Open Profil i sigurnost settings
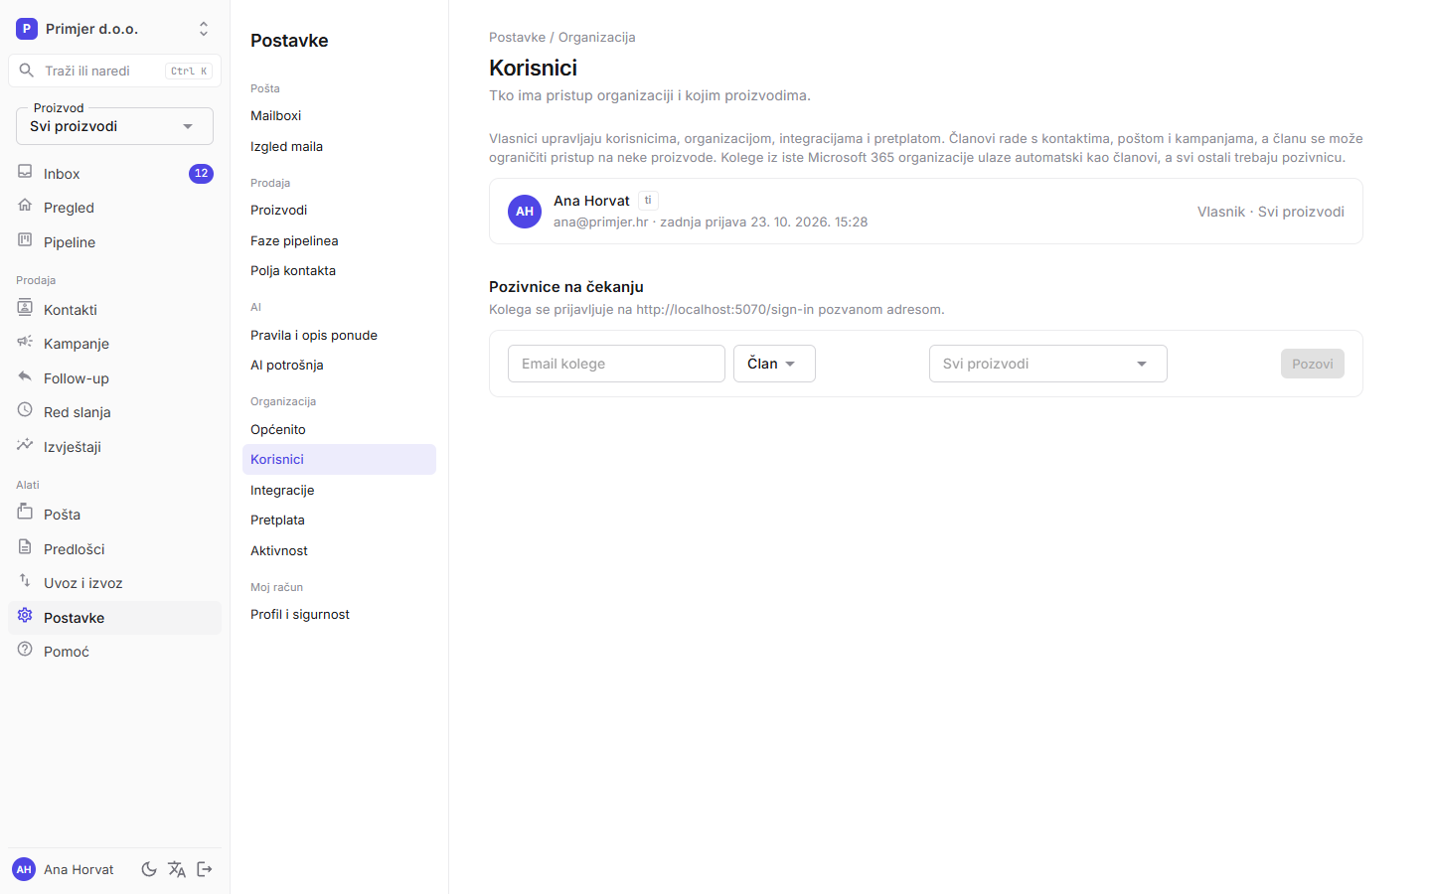This screenshot has height=894, width=1431. (339, 614)
